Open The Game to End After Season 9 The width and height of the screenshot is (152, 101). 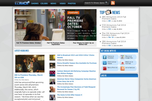[69, 95]
